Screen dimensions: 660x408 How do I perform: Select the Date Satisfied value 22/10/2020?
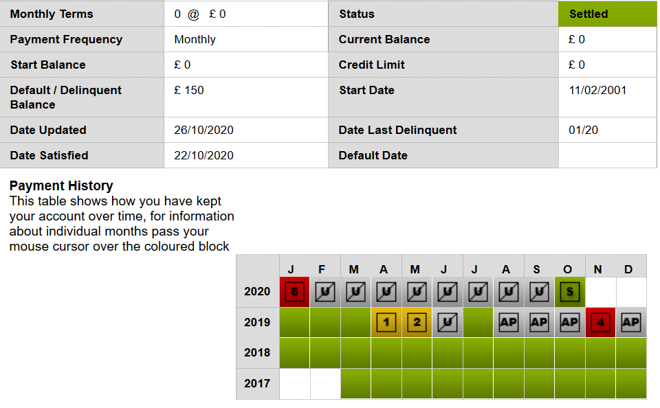tap(203, 156)
